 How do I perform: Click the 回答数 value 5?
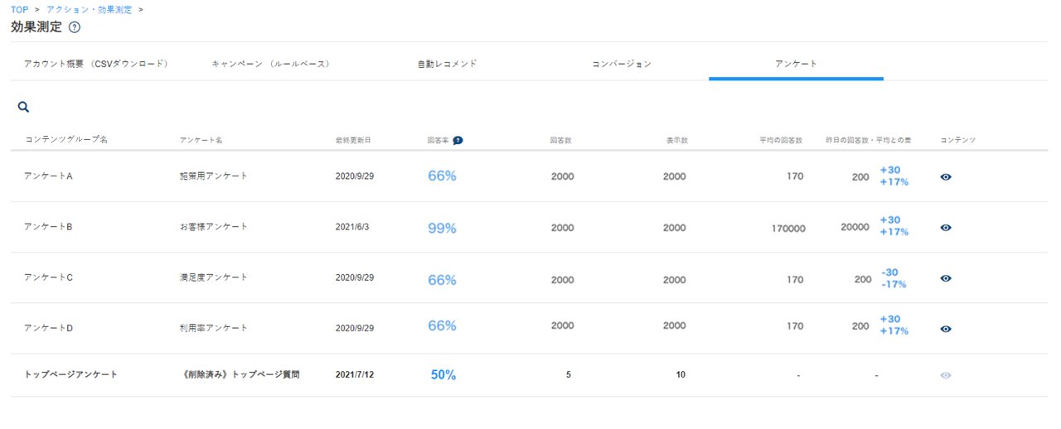click(x=569, y=374)
